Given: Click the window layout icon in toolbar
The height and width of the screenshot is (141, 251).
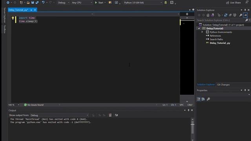Looking at the screenshot, I should 172,3.
